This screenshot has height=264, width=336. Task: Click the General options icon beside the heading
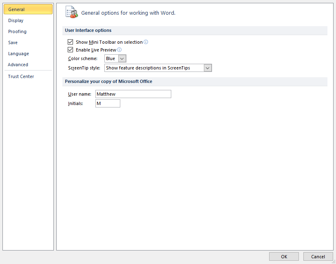click(x=71, y=12)
